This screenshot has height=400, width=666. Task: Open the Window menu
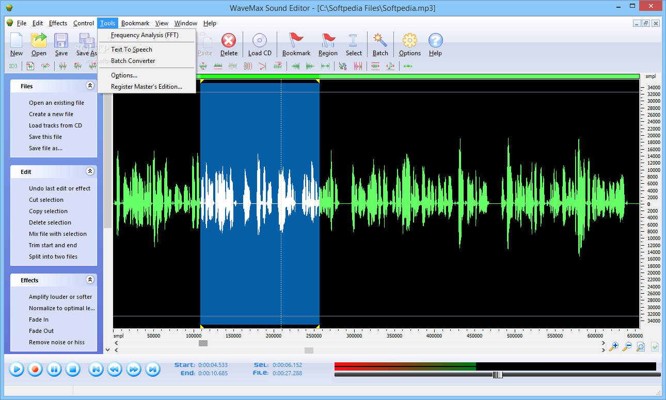(186, 23)
